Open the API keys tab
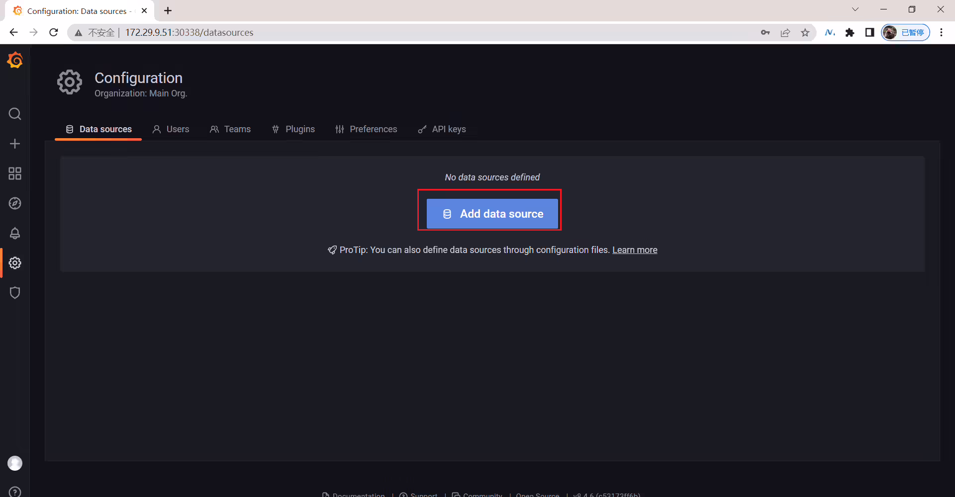Viewport: 955px width, 497px height. click(442, 129)
